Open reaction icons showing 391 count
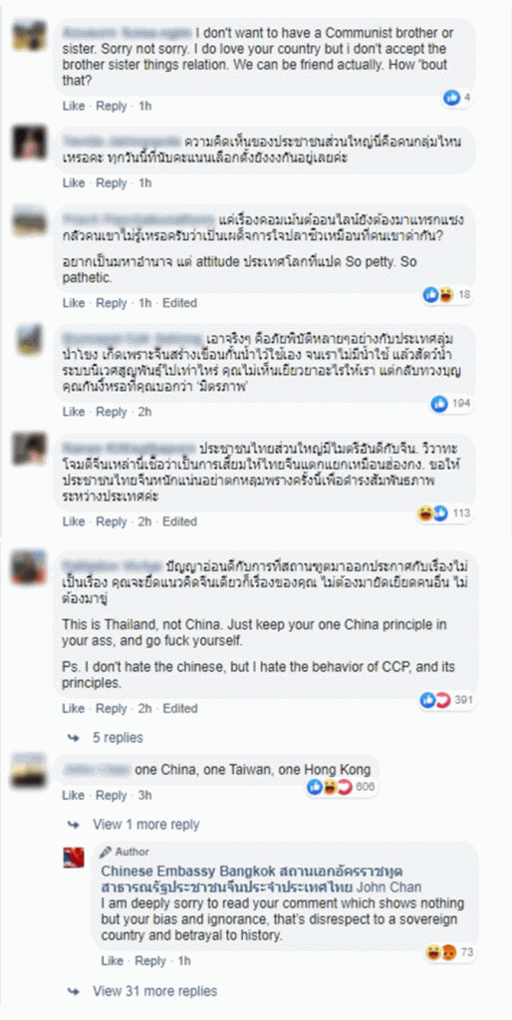The width and height of the screenshot is (512, 1020). coord(447,701)
